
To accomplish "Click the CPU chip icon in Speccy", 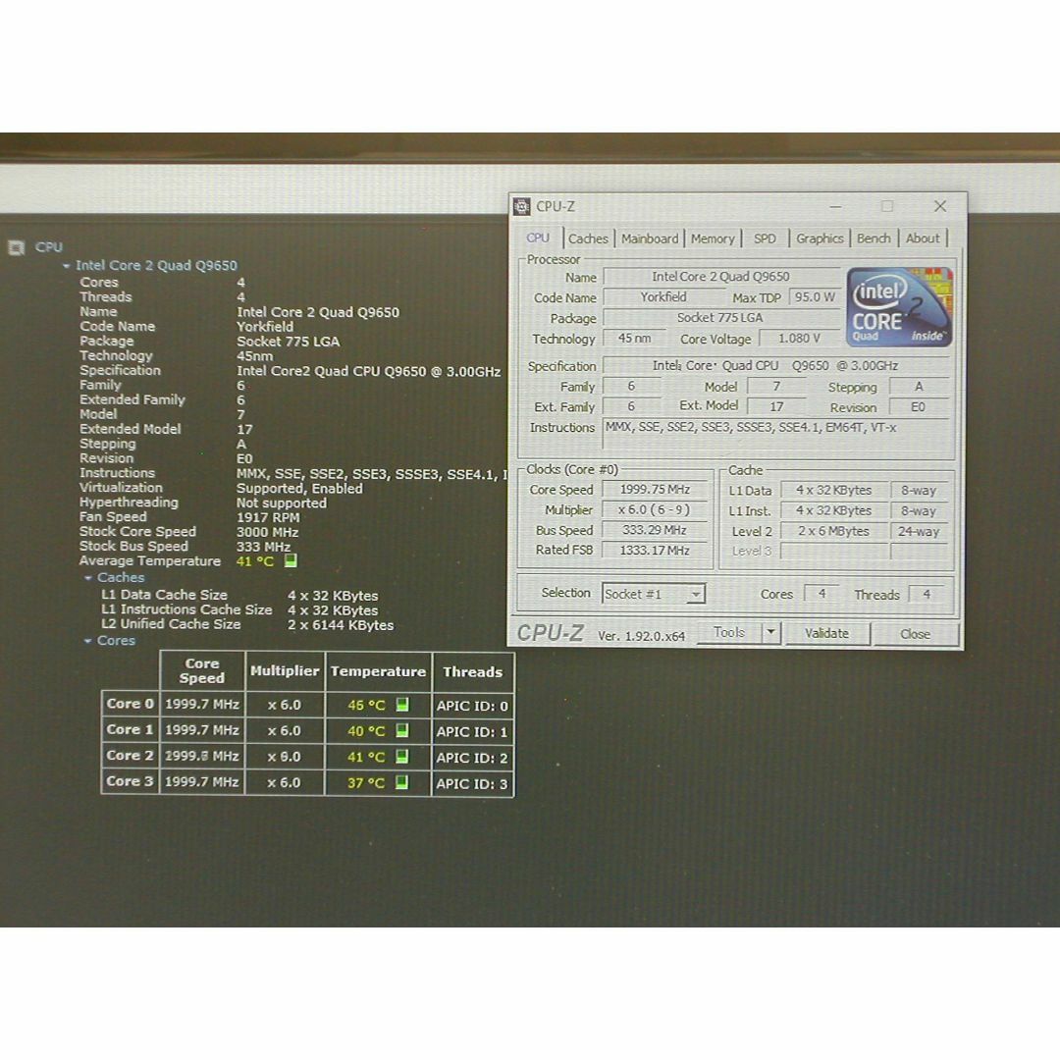I will (x=17, y=247).
